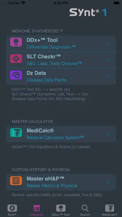Open Master History & Physical subtitle
Screen dimensions: 122x217
52,186
